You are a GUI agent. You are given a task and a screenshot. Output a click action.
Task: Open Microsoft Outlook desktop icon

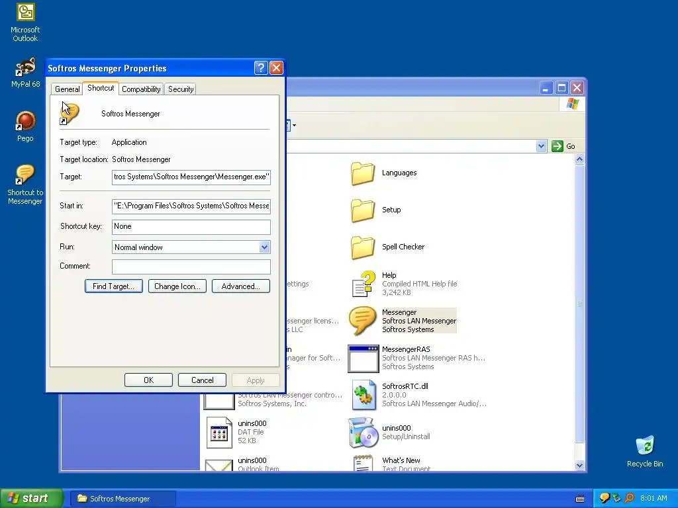click(x=25, y=12)
